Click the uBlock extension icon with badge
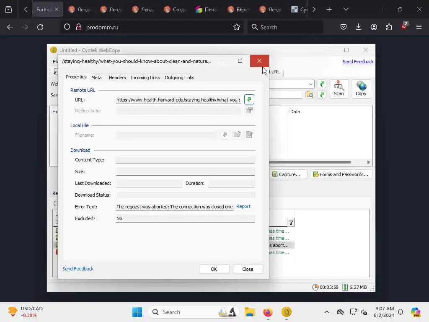 [x=404, y=26]
